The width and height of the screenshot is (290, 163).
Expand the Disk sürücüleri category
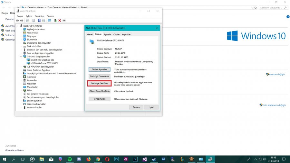coord(21,46)
